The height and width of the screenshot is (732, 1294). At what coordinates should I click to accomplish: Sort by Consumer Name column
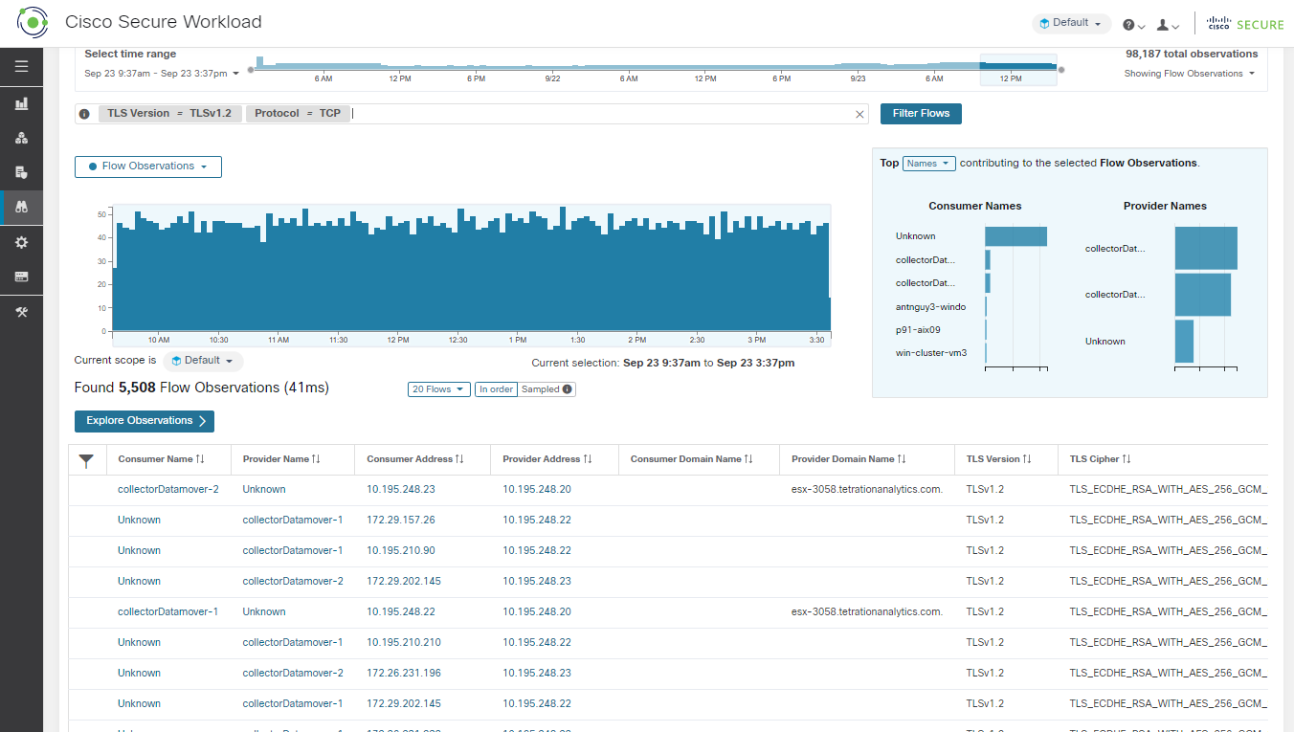pyautogui.click(x=161, y=459)
